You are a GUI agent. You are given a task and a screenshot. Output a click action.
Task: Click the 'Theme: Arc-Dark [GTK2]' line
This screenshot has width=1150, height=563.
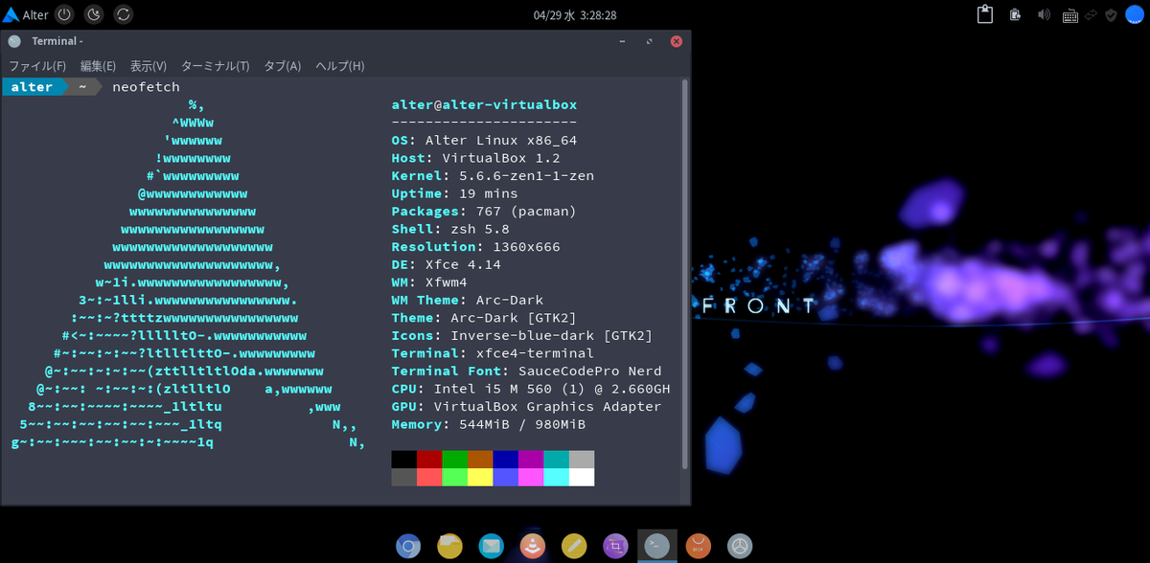(484, 318)
